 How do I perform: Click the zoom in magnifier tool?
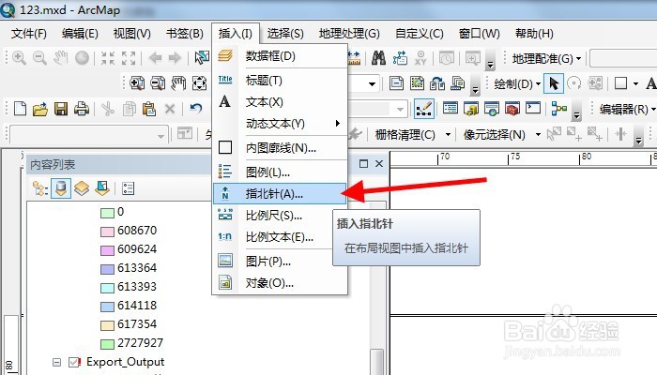coord(20,58)
